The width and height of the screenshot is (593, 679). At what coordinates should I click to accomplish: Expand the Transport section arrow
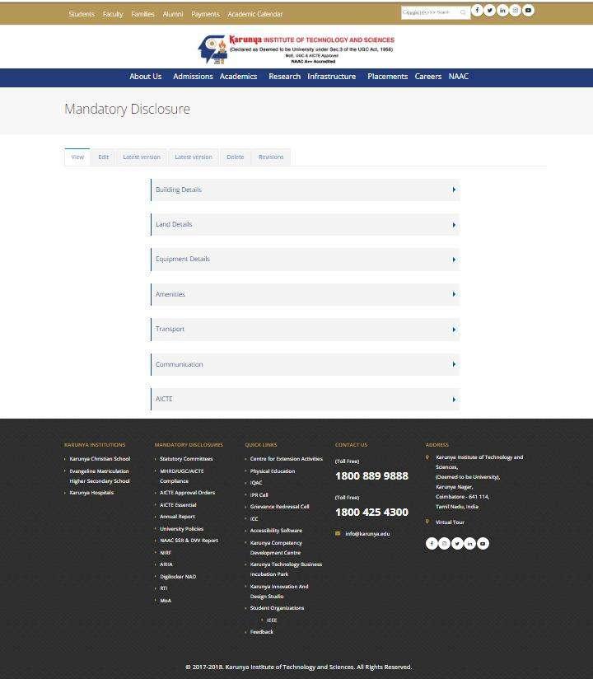[454, 330]
